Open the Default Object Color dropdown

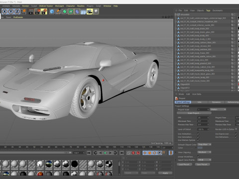click(204, 145)
